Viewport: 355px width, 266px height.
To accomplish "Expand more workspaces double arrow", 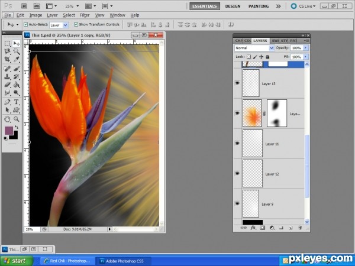I will coord(279,6).
